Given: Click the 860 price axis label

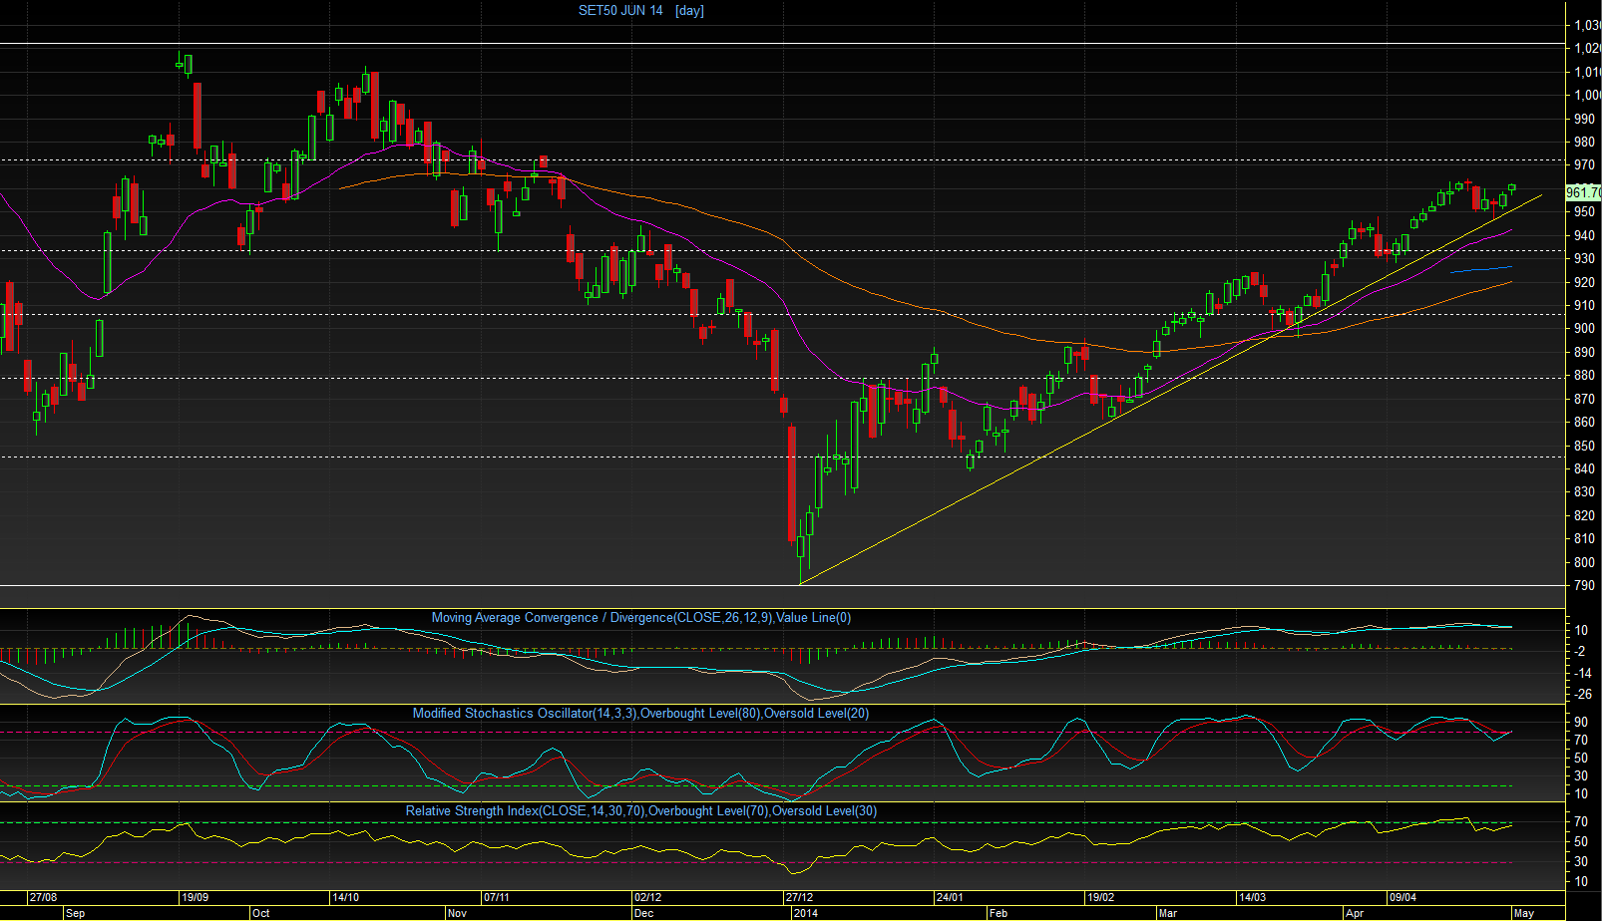Looking at the screenshot, I should pyautogui.click(x=1584, y=423).
